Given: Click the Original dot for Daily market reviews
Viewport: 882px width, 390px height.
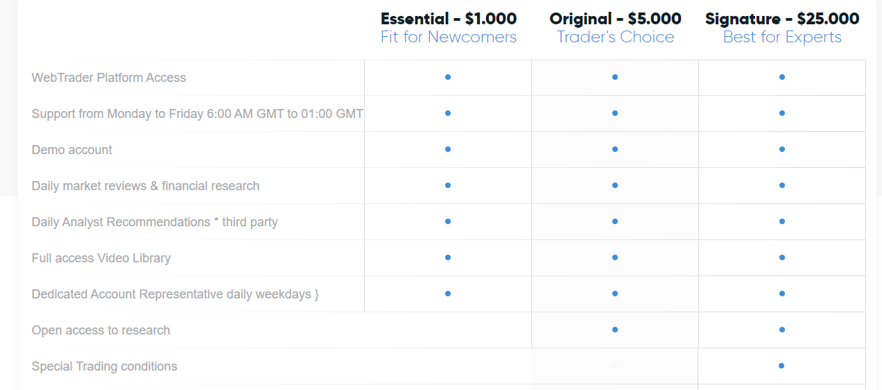Looking at the screenshot, I should (x=615, y=185).
